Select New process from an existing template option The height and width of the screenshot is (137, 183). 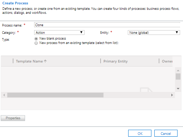(36, 43)
